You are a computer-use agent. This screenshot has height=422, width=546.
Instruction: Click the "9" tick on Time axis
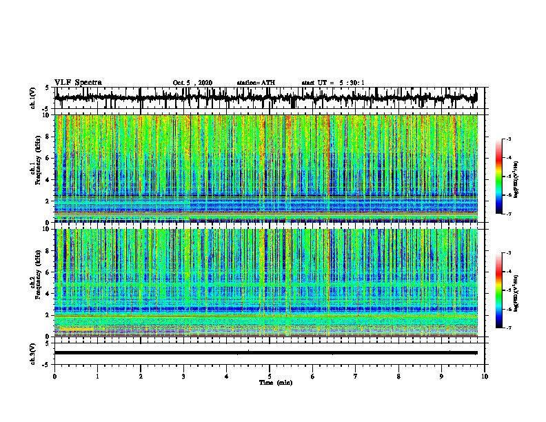pos(441,376)
